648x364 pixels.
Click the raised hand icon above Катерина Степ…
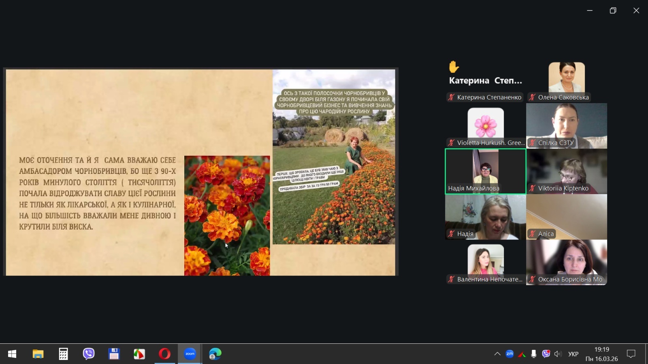pyautogui.click(x=454, y=67)
